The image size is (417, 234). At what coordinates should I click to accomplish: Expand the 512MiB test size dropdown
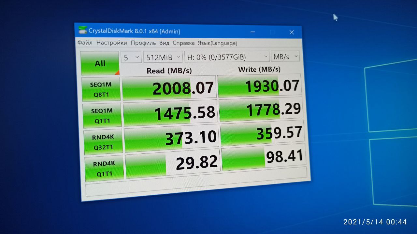[x=163, y=57]
